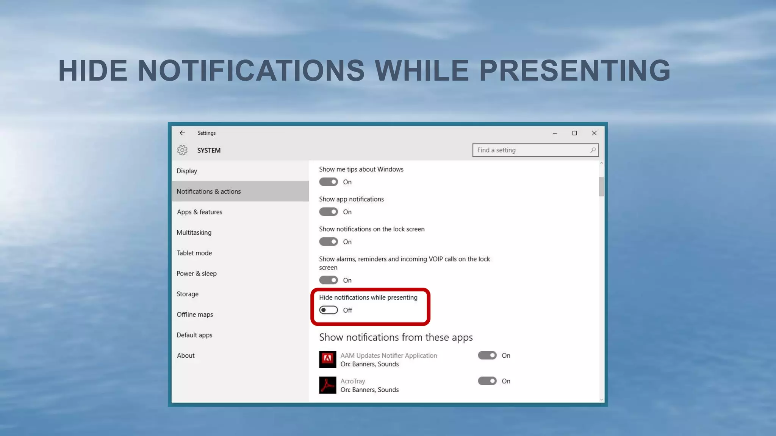
Task: Disable AcroTray notifications toggle
Action: click(487, 381)
